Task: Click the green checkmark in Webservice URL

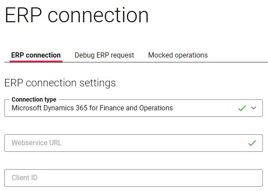Action: pos(252,143)
